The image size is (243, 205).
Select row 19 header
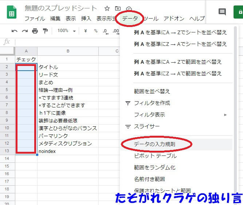click(7, 197)
